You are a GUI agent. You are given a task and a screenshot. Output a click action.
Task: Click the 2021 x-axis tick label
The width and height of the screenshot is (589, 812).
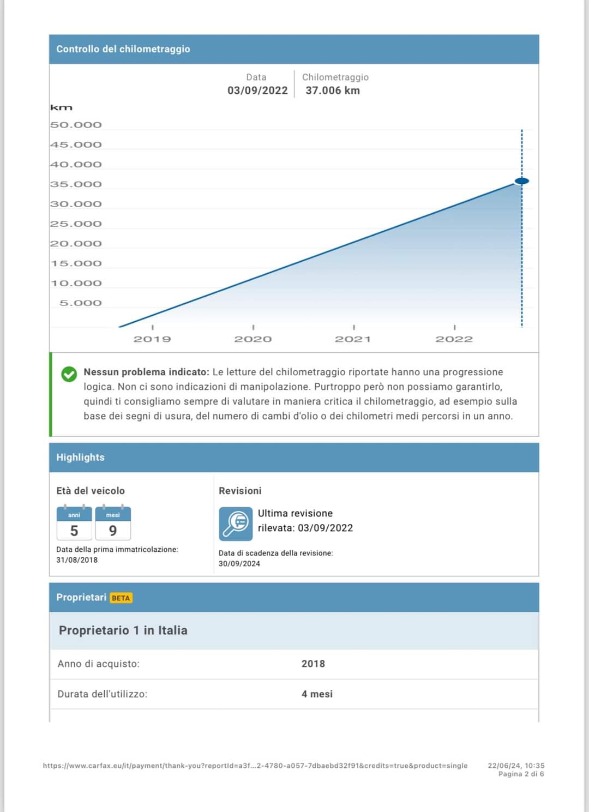click(353, 339)
